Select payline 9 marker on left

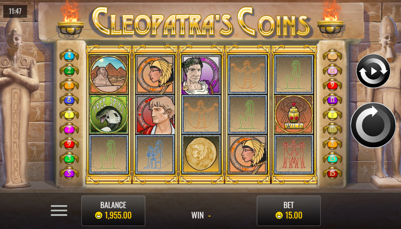point(69,144)
